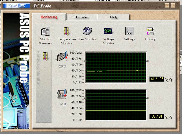Click the thermometer icon in the Hardware Monitor sidebar

[x=45, y=56]
